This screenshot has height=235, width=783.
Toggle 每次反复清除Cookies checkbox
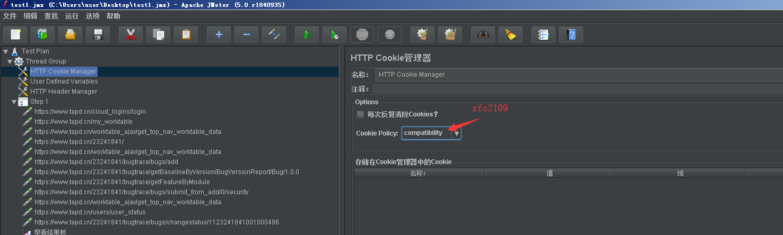click(x=360, y=114)
